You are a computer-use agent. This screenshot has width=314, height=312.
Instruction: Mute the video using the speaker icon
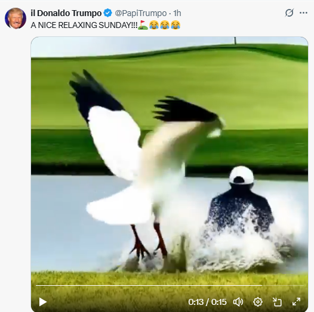pos(238,302)
